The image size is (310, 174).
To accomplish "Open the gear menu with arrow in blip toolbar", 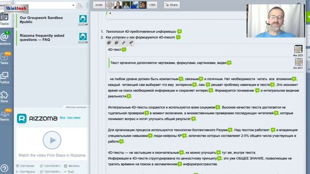I will (x=131, y=43).
